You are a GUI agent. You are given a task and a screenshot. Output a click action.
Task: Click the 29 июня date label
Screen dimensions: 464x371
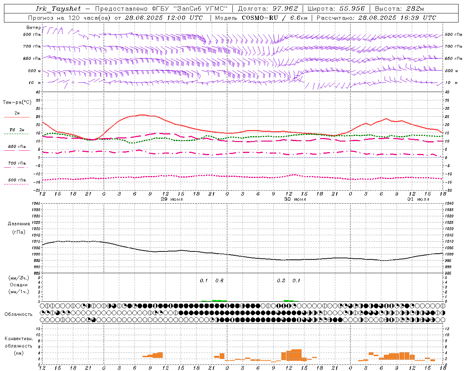coord(172,199)
